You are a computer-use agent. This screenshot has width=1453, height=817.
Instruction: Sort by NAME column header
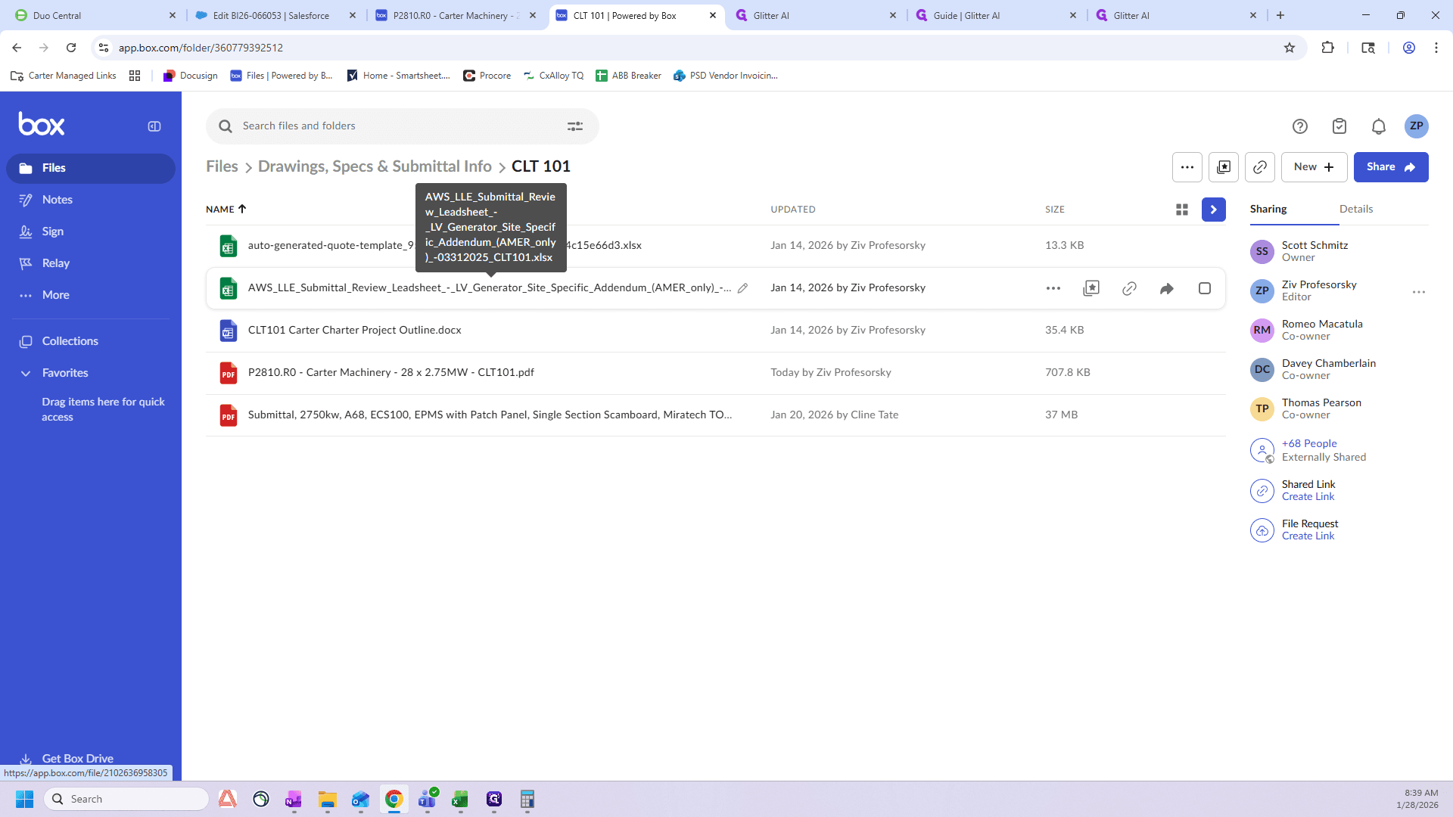[x=226, y=210]
